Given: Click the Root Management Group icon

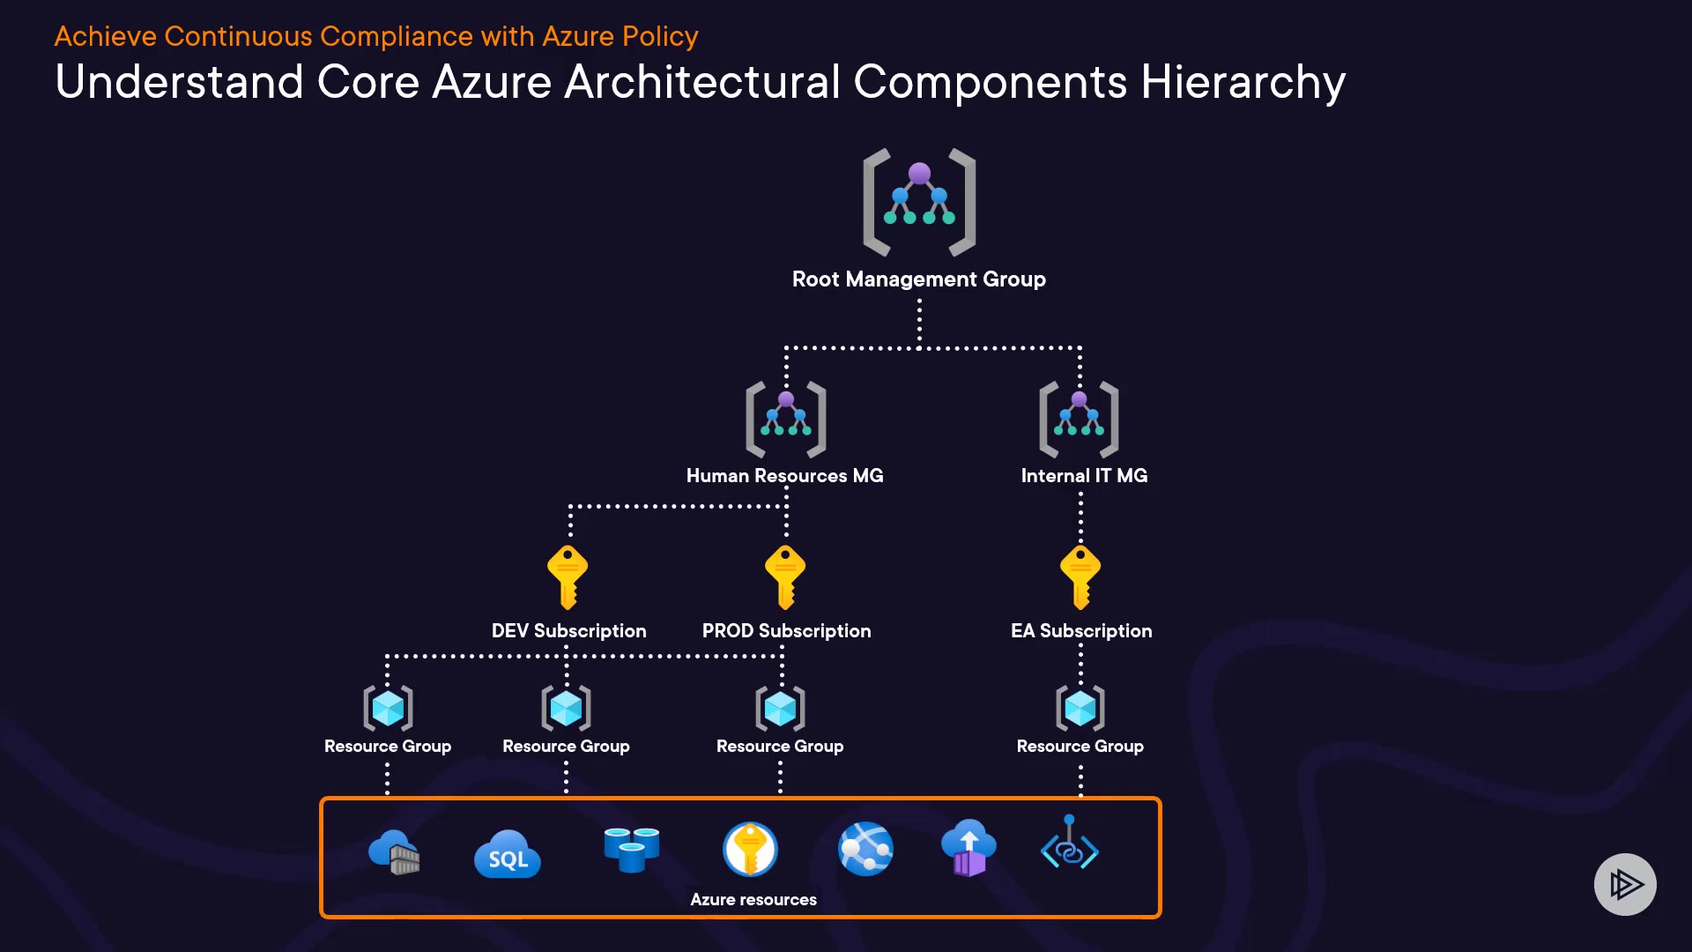Looking at the screenshot, I should pyautogui.click(x=919, y=202).
